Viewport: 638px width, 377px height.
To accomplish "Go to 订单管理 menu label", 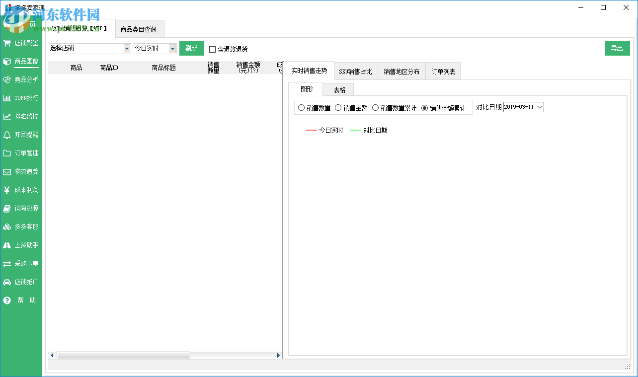I will point(26,153).
